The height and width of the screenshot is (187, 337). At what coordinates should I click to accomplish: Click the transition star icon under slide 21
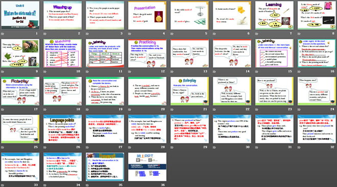point(172,110)
